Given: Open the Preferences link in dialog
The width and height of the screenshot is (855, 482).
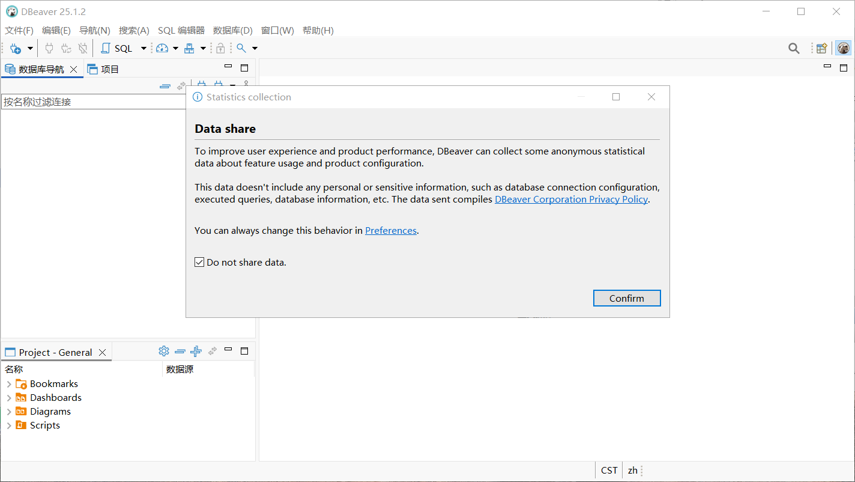Looking at the screenshot, I should tap(391, 231).
